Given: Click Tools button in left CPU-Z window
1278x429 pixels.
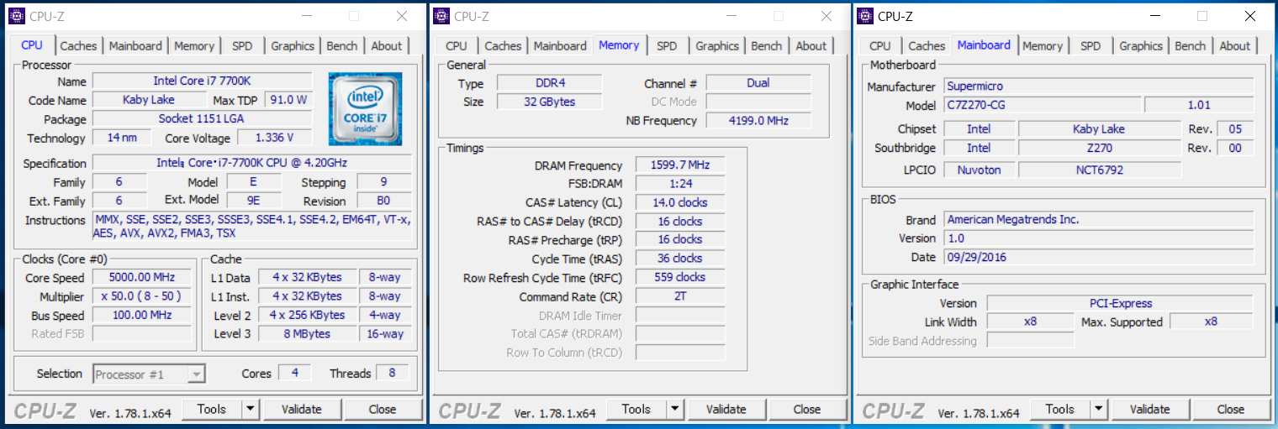Looking at the screenshot, I should [x=212, y=410].
